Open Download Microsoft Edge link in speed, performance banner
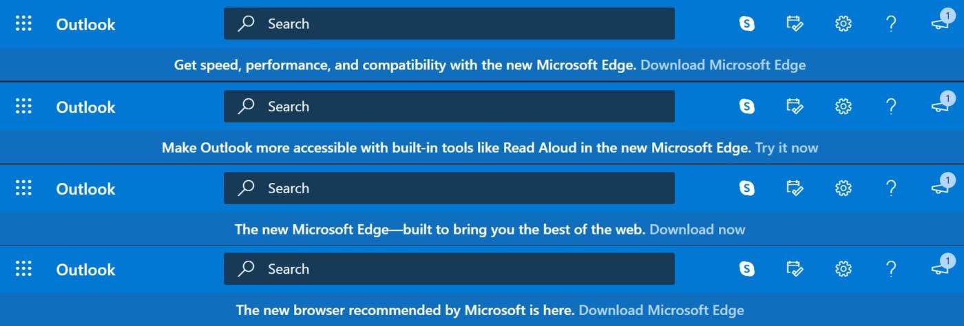Screen dimensions: 964x326 (x=723, y=65)
